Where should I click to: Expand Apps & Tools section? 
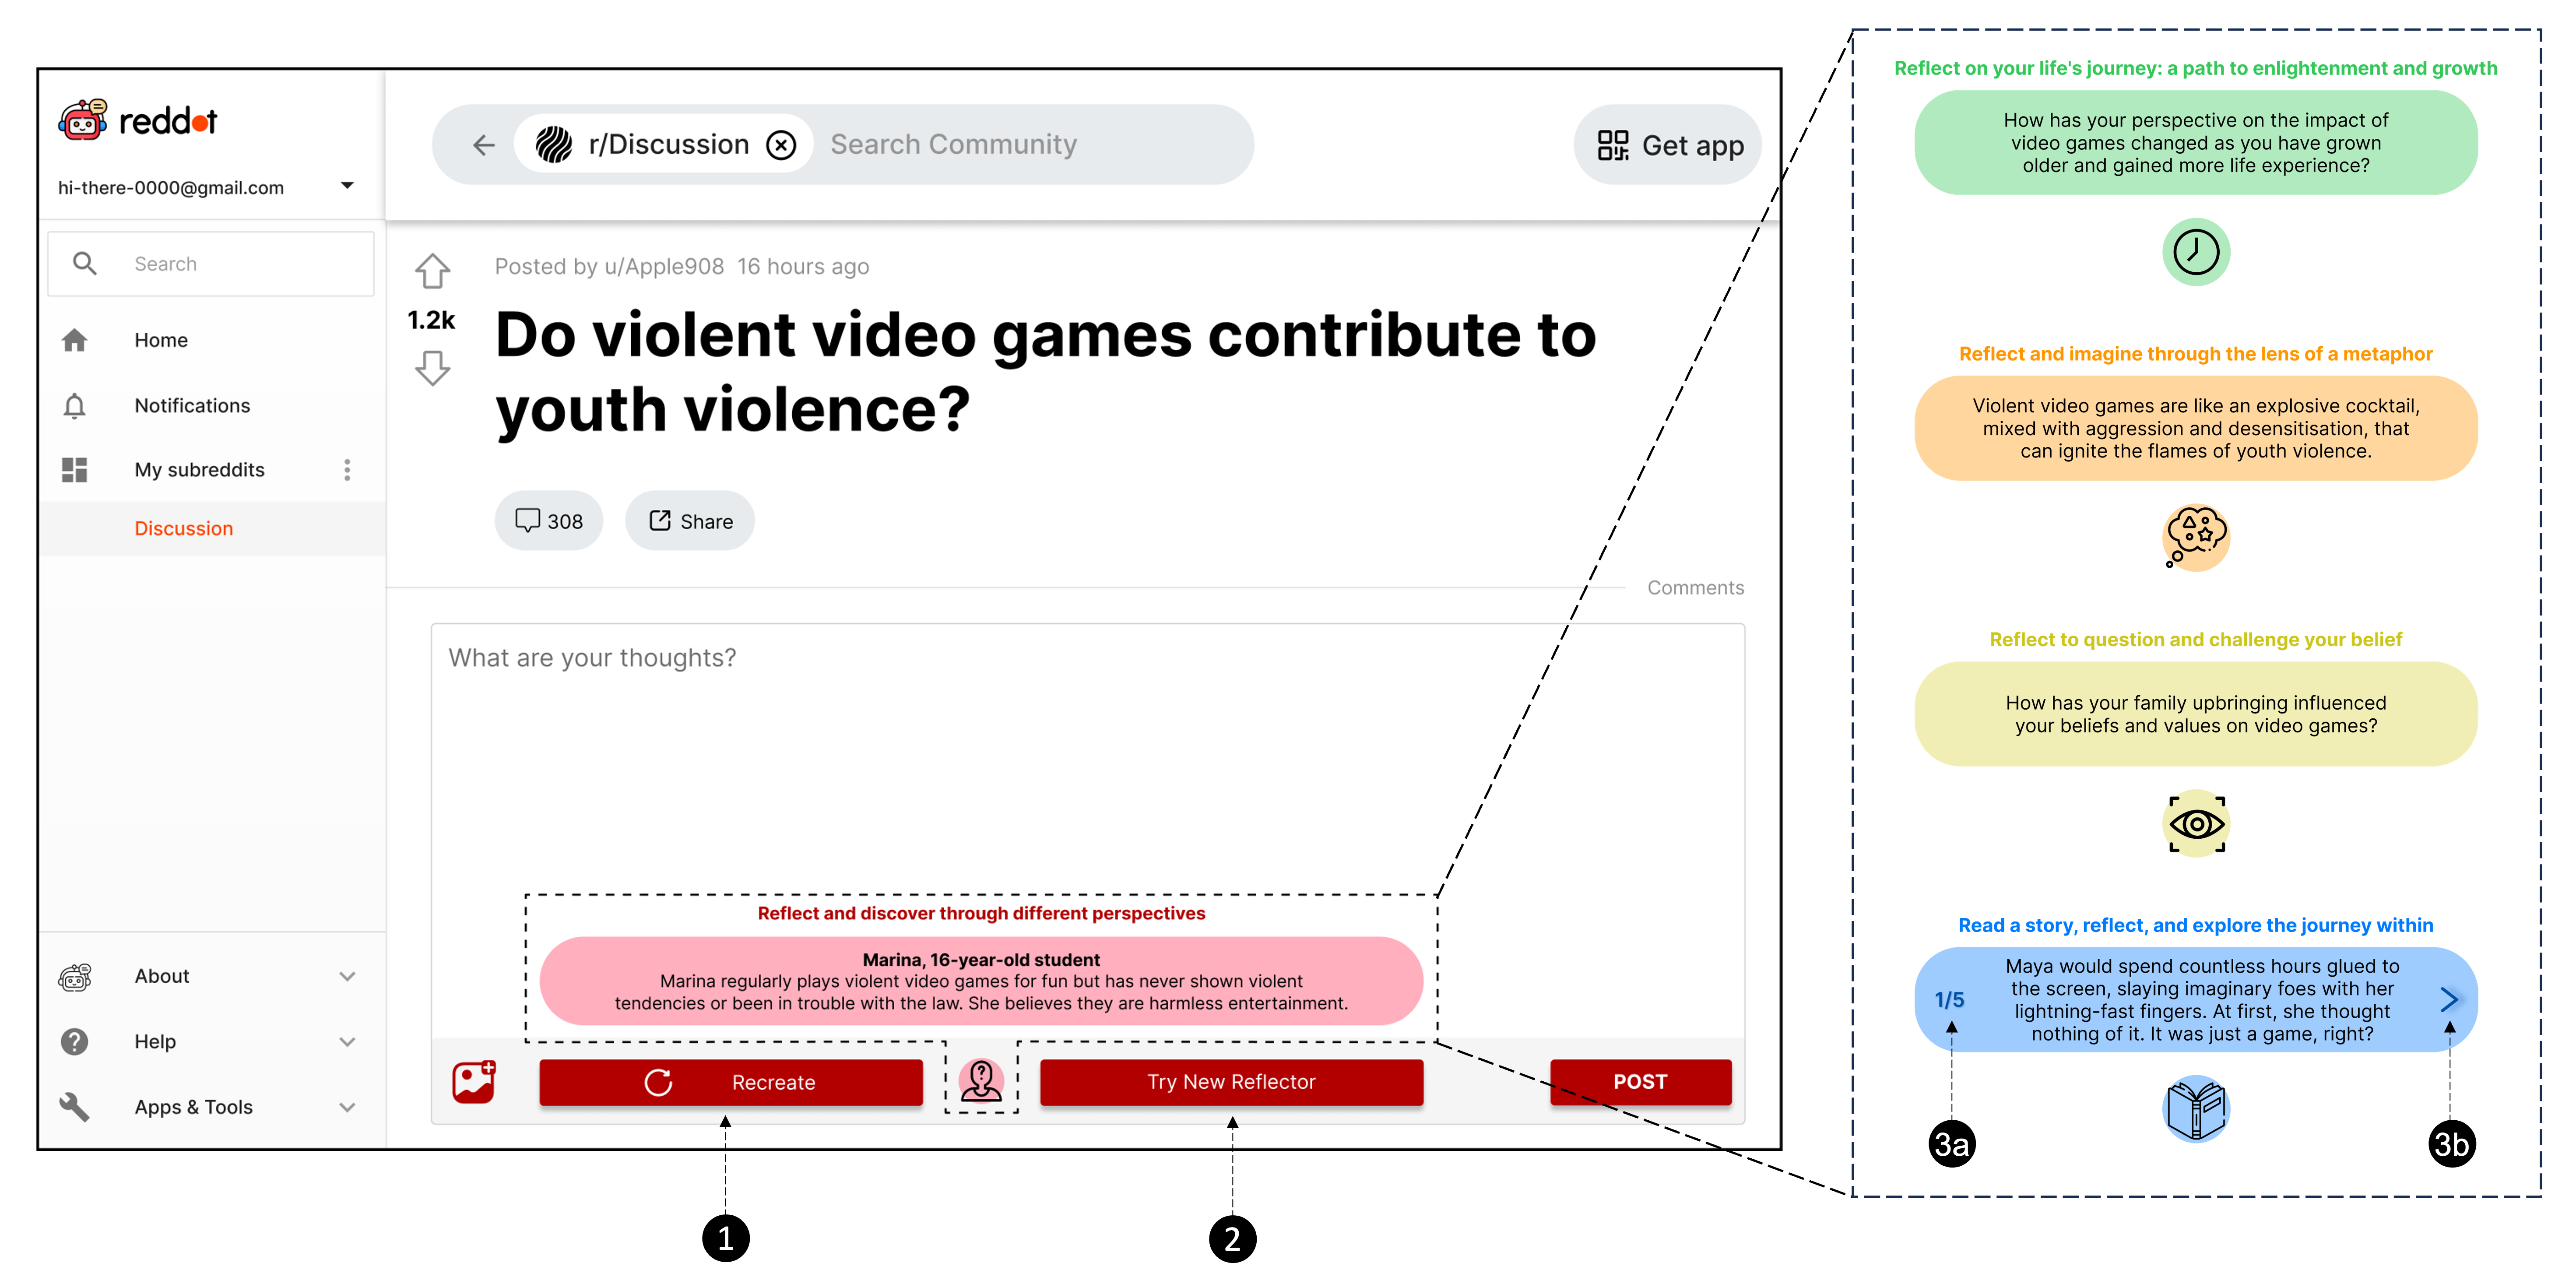click(x=347, y=1107)
